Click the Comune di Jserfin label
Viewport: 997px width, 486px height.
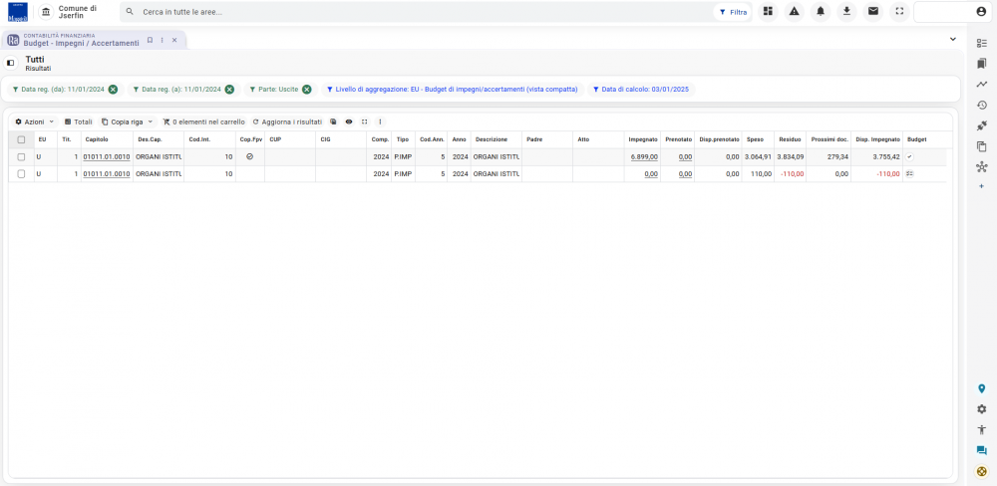pos(78,11)
